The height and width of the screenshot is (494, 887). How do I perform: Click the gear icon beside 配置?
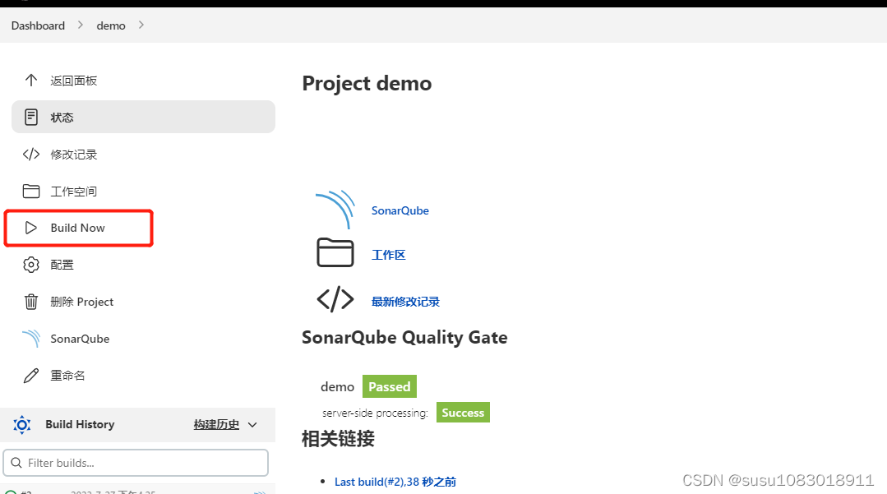[x=31, y=264]
